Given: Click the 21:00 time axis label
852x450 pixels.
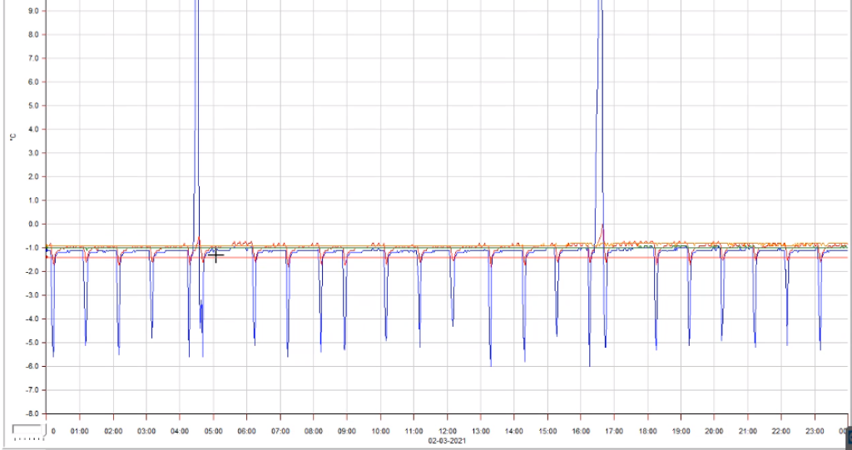Looking at the screenshot, I should tap(748, 432).
